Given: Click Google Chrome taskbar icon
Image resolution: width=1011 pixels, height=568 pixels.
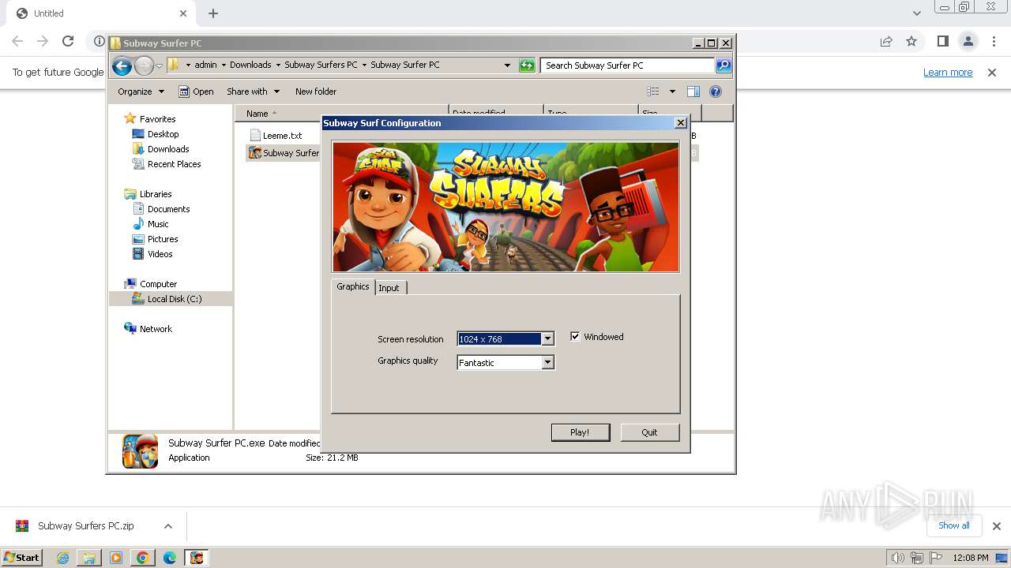Looking at the screenshot, I should (x=143, y=558).
